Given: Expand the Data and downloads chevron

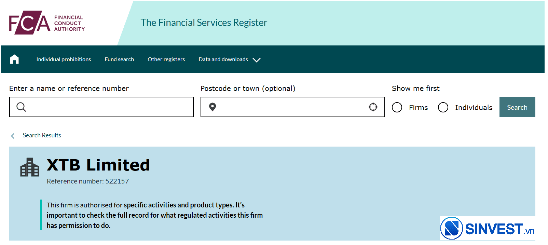Looking at the screenshot, I should pos(257,60).
